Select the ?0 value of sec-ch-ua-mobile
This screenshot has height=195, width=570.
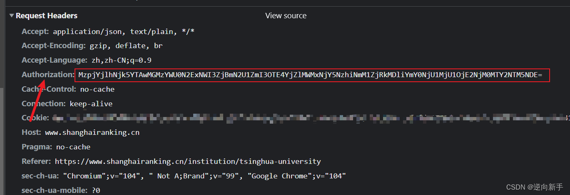pos(96,191)
